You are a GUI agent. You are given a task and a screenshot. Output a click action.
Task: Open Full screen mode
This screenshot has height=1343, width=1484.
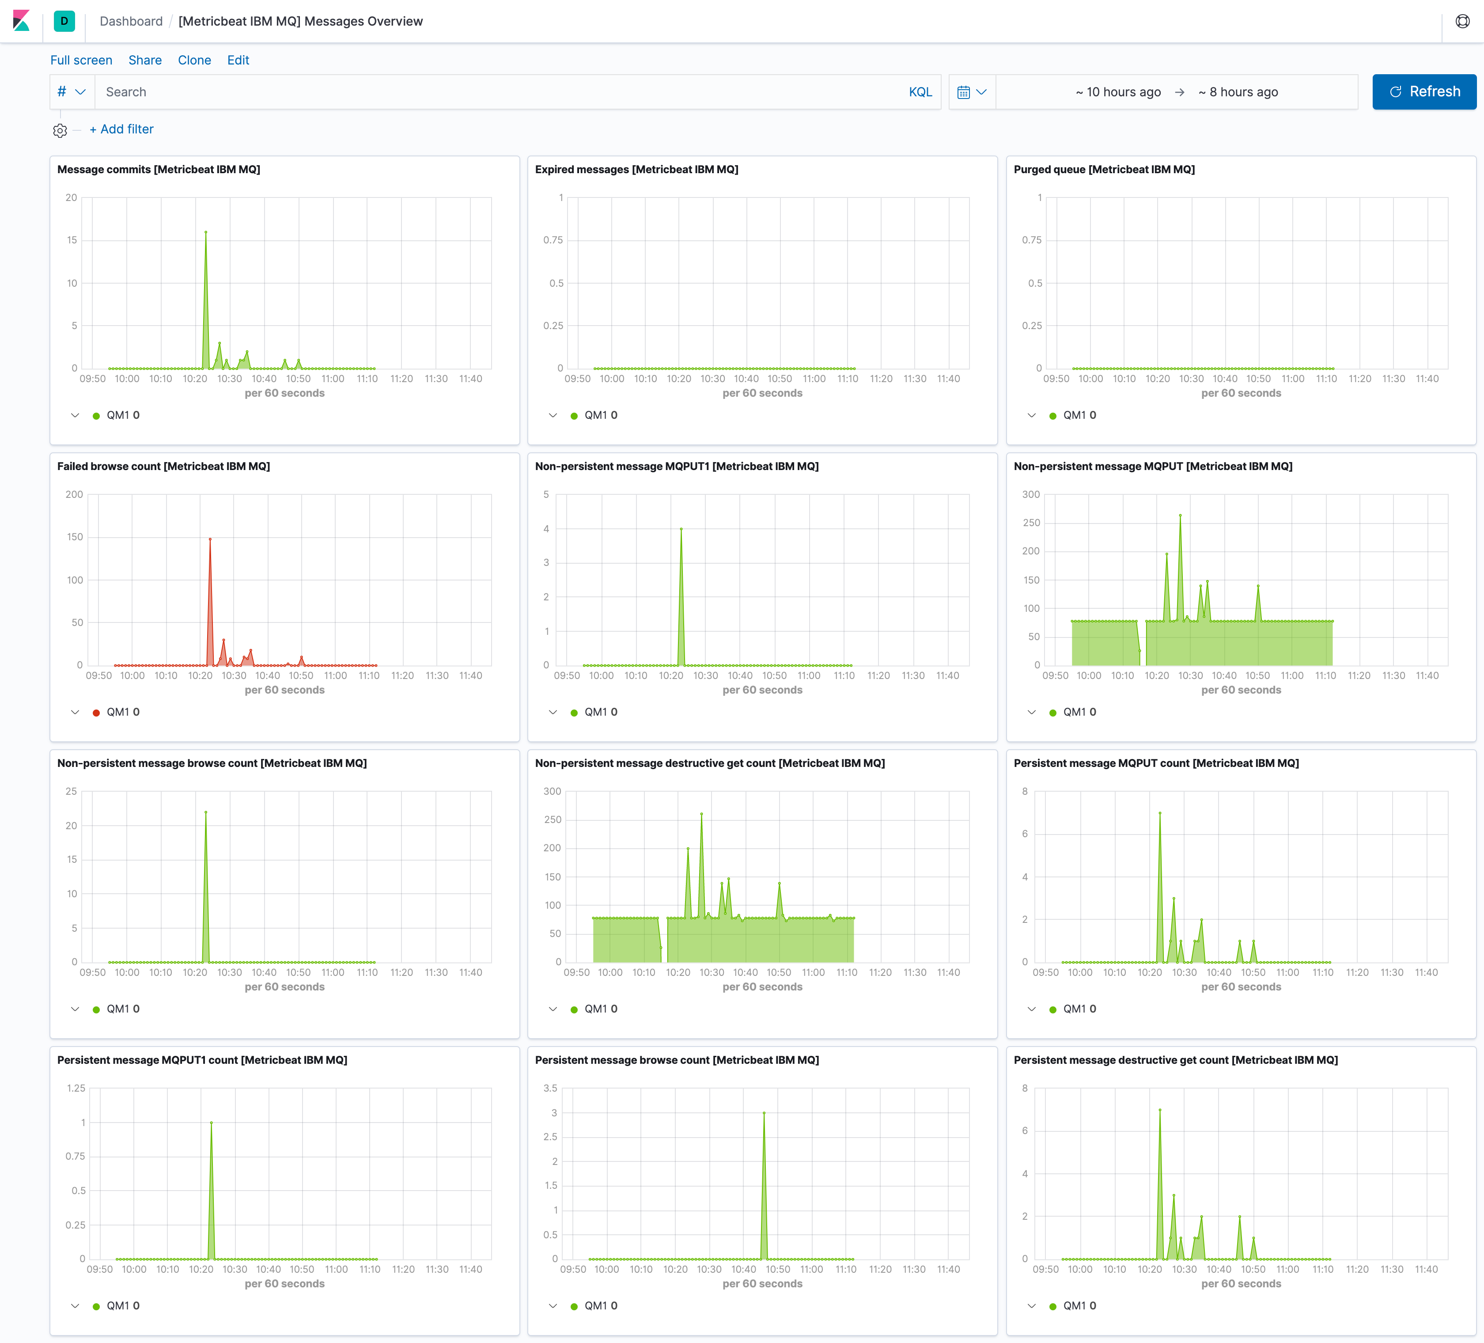(x=81, y=61)
